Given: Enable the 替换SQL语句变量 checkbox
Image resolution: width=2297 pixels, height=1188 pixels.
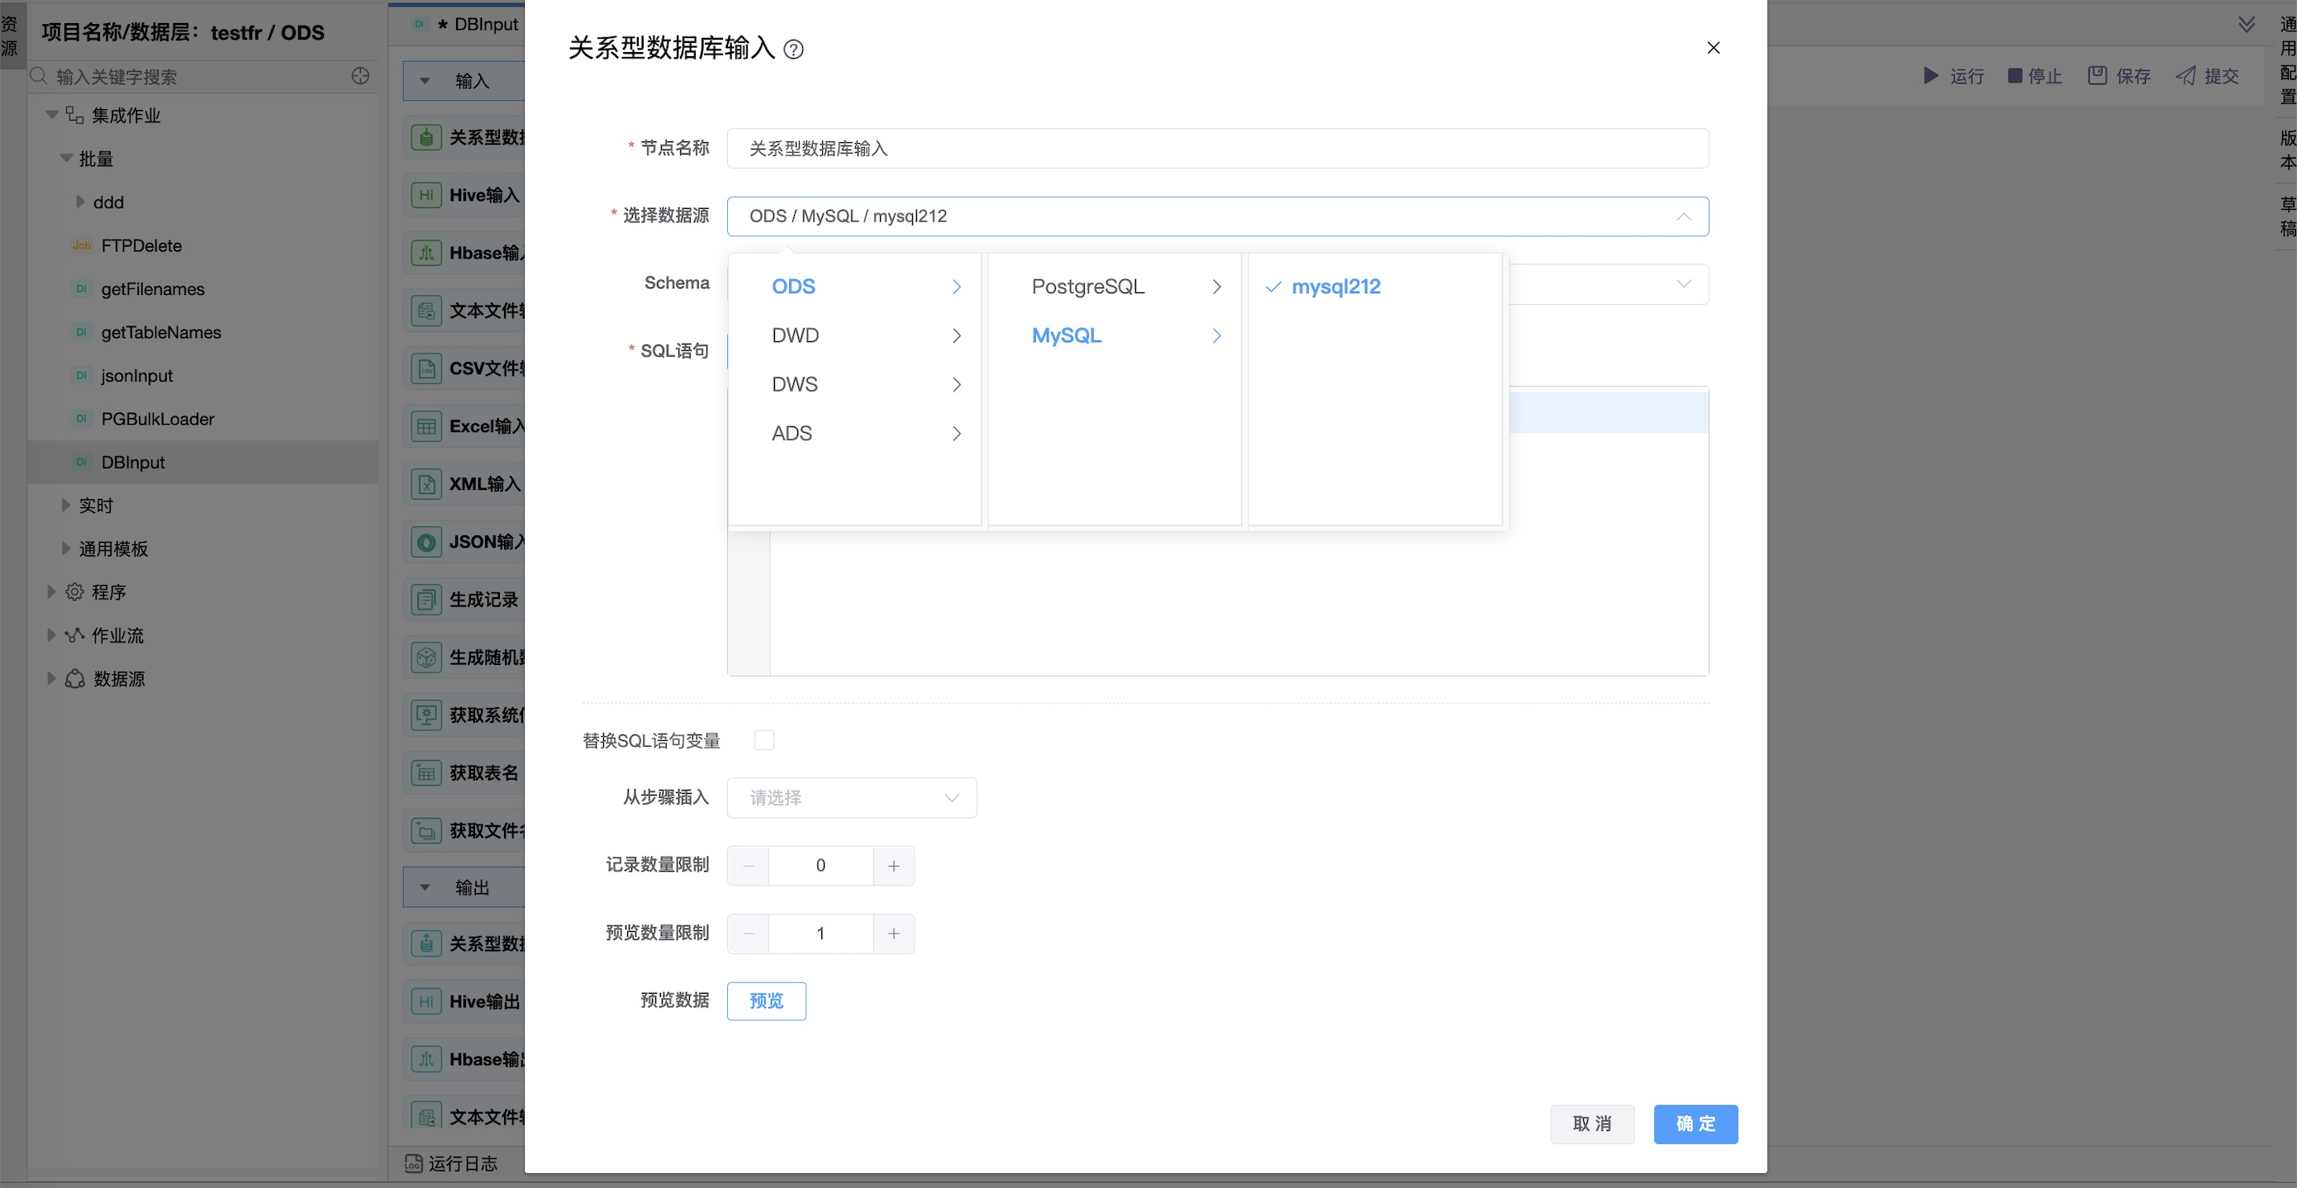Looking at the screenshot, I should (764, 739).
